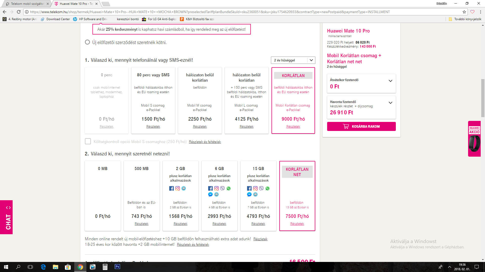Open Részletek link under 1500 Ft/hó

pos(153,126)
